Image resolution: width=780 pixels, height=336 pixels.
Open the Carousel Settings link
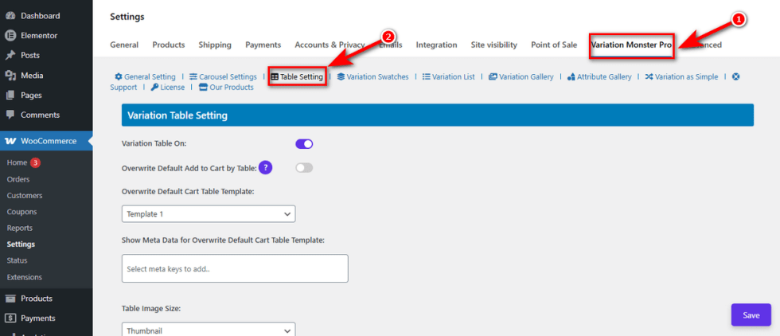point(228,76)
